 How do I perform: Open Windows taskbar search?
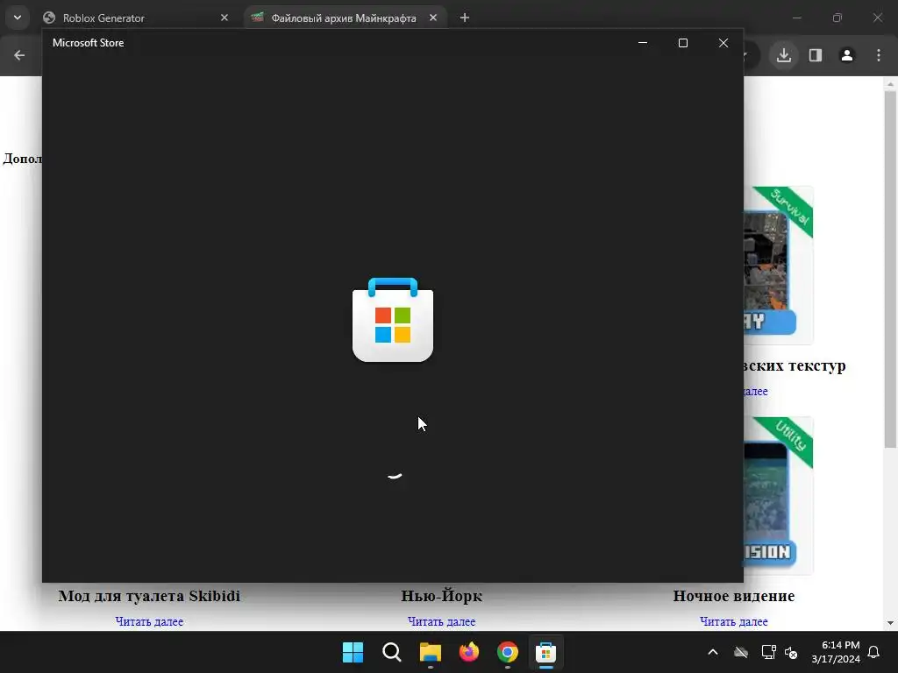[392, 652]
